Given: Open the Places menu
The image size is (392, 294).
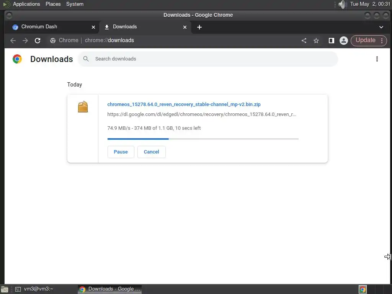Looking at the screenshot, I should tap(53, 4).
